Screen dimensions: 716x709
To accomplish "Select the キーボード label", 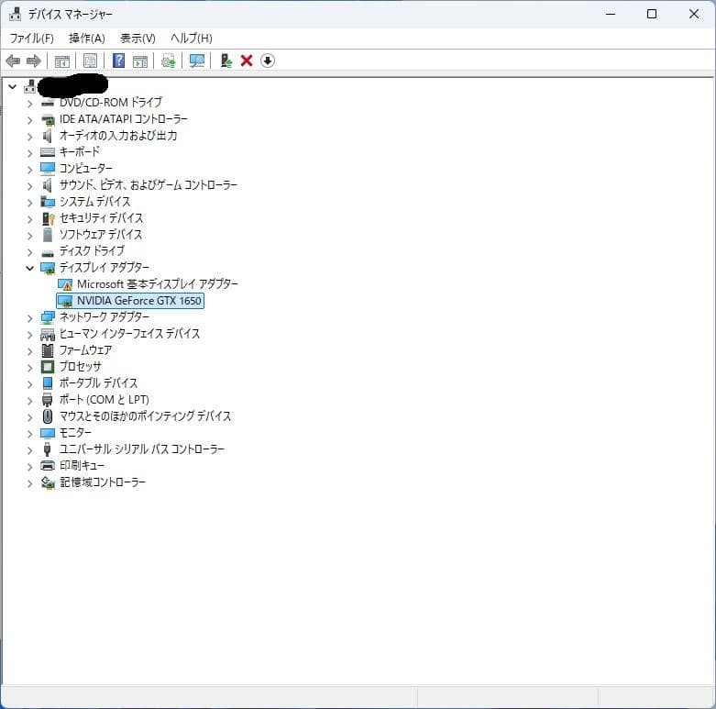I will [x=80, y=152].
